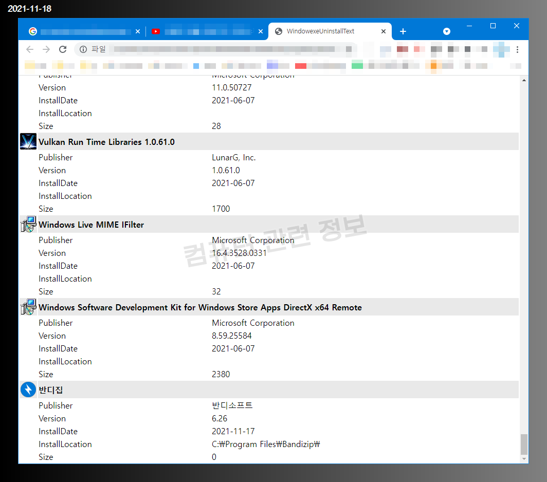The image size is (547, 482).
Task: Minimize the browser window
Action: click(x=469, y=26)
